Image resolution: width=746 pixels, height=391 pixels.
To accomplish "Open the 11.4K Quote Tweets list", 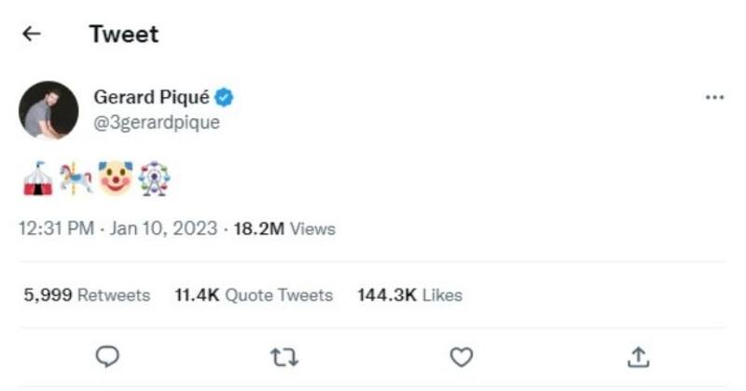I will (253, 296).
